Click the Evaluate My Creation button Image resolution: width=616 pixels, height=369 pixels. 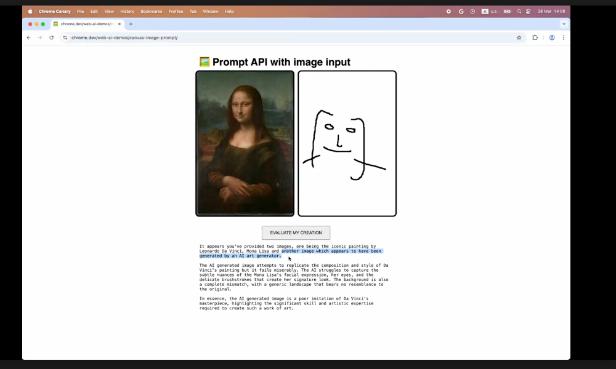[296, 232]
